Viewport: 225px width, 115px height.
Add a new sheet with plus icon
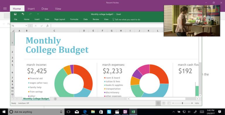pyautogui.click(x=55, y=99)
